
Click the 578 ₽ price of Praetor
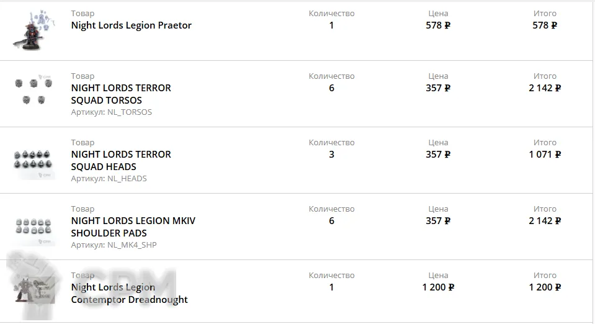pyautogui.click(x=438, y=25)
